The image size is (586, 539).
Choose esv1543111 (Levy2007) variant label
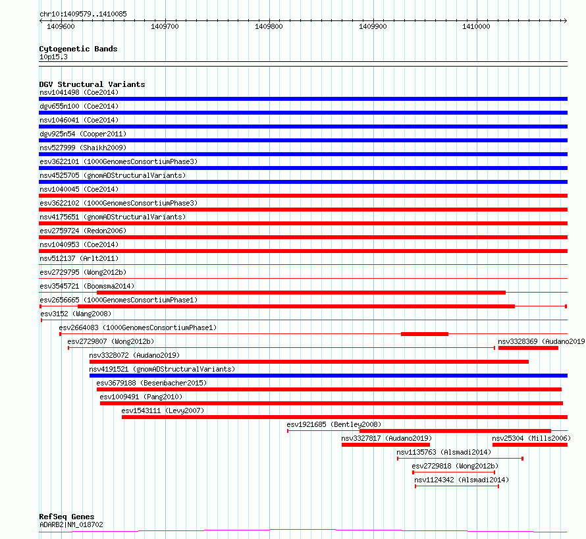pos(163,411)
